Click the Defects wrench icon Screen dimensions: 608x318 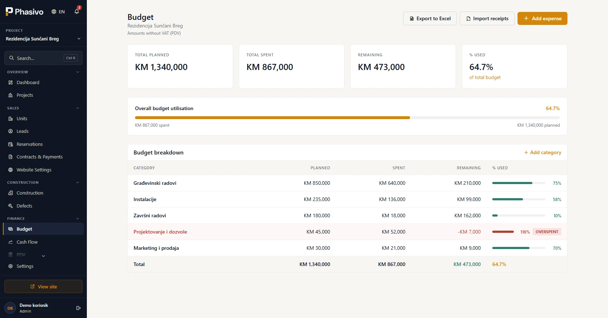point(10,206)
